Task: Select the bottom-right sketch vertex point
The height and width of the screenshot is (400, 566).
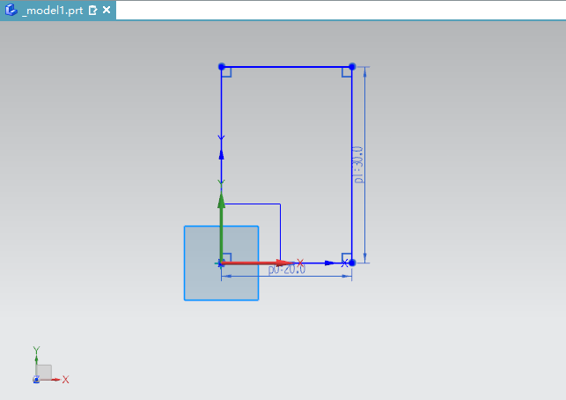Action: point(352,263)
